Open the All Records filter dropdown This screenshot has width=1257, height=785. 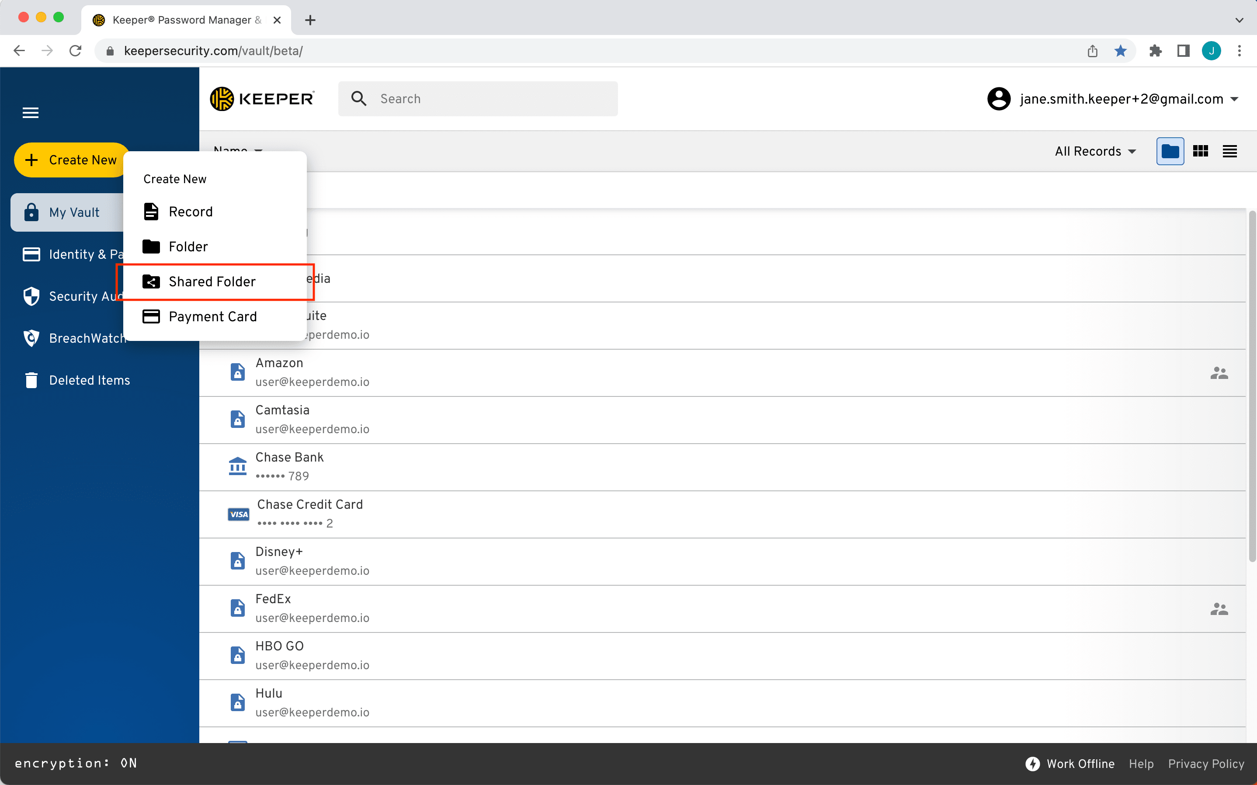pos(1095,151)
